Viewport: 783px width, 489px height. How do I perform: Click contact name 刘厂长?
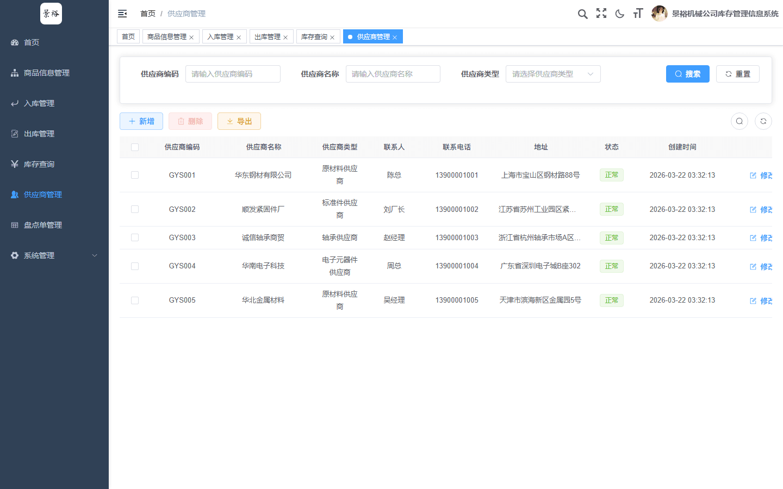tap(394, 209)
